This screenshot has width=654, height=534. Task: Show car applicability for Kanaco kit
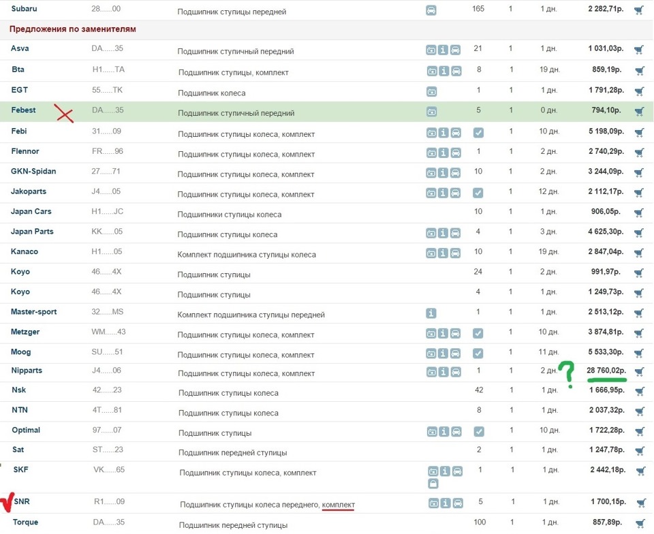point(456,253)
